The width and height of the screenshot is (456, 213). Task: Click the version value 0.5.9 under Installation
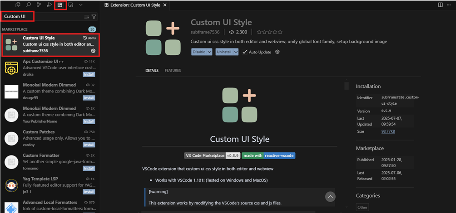(x=386, y=111)
